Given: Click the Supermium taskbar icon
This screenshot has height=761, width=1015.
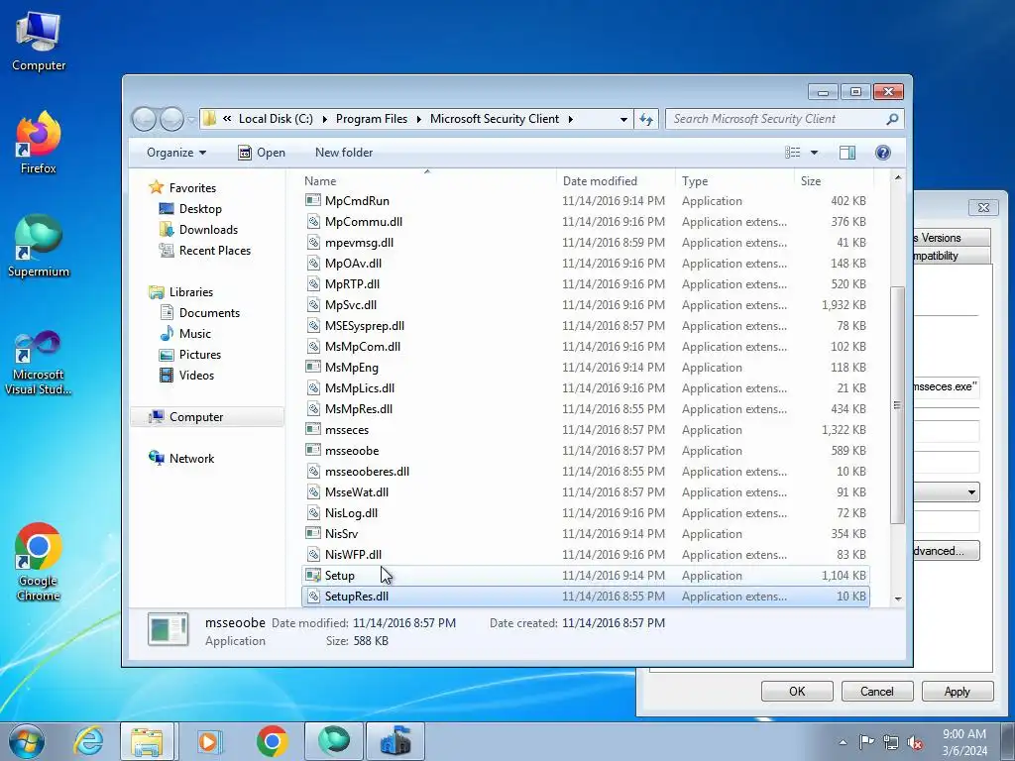Looking at the screenshot, I should coord(334,741).
